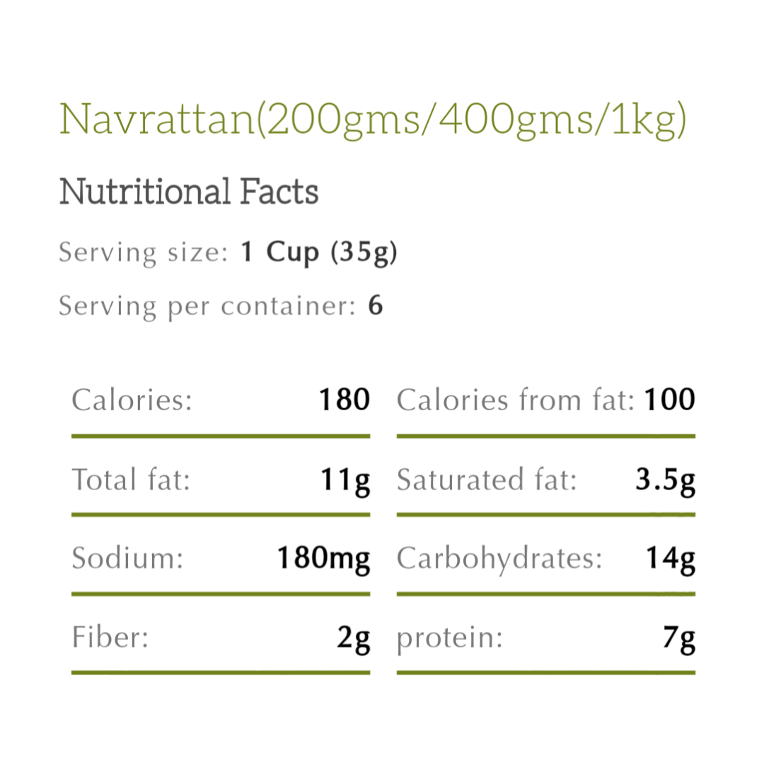Viewport: 764px width, 764px height.
Task: Click the Nutritional Facts heading
Action: click(x=189, y=192)
